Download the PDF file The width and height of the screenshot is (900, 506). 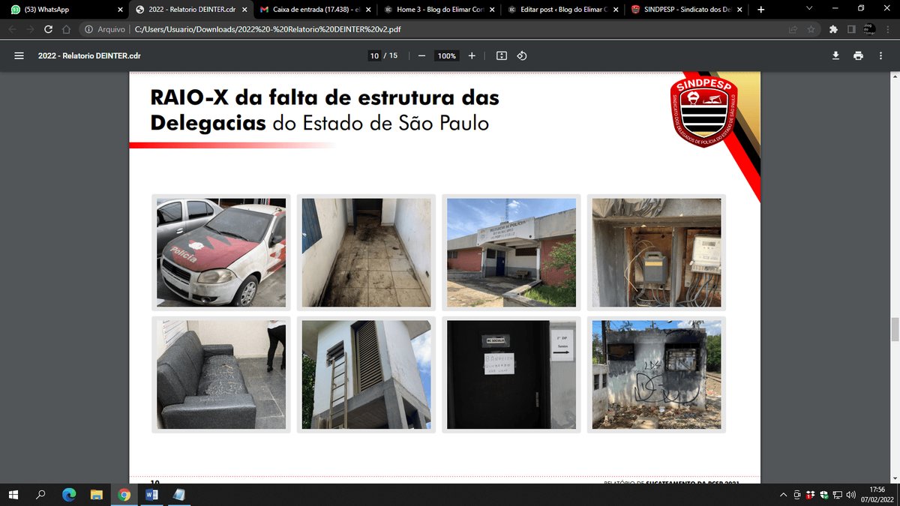[835, 56]
